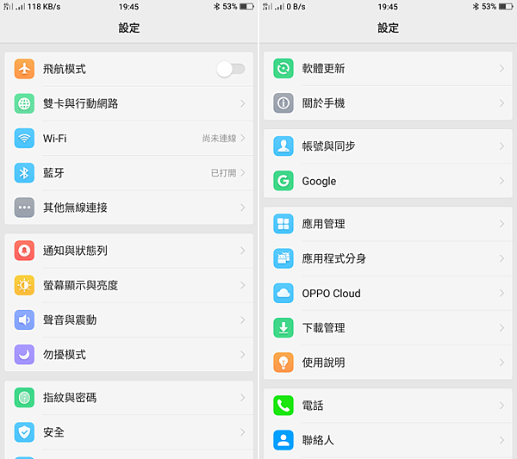Screen dimensions: 517x459
Task: Tap the 0 B/s network speed indicator
Action: [x=296, y=7]
